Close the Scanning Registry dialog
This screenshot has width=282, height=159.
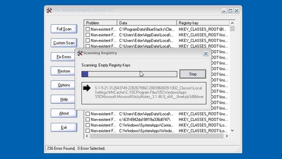(206, 53)
